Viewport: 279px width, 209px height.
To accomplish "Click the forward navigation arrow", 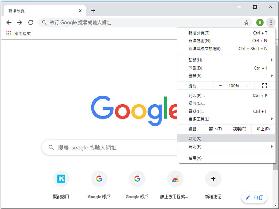I will coord(20,22).
